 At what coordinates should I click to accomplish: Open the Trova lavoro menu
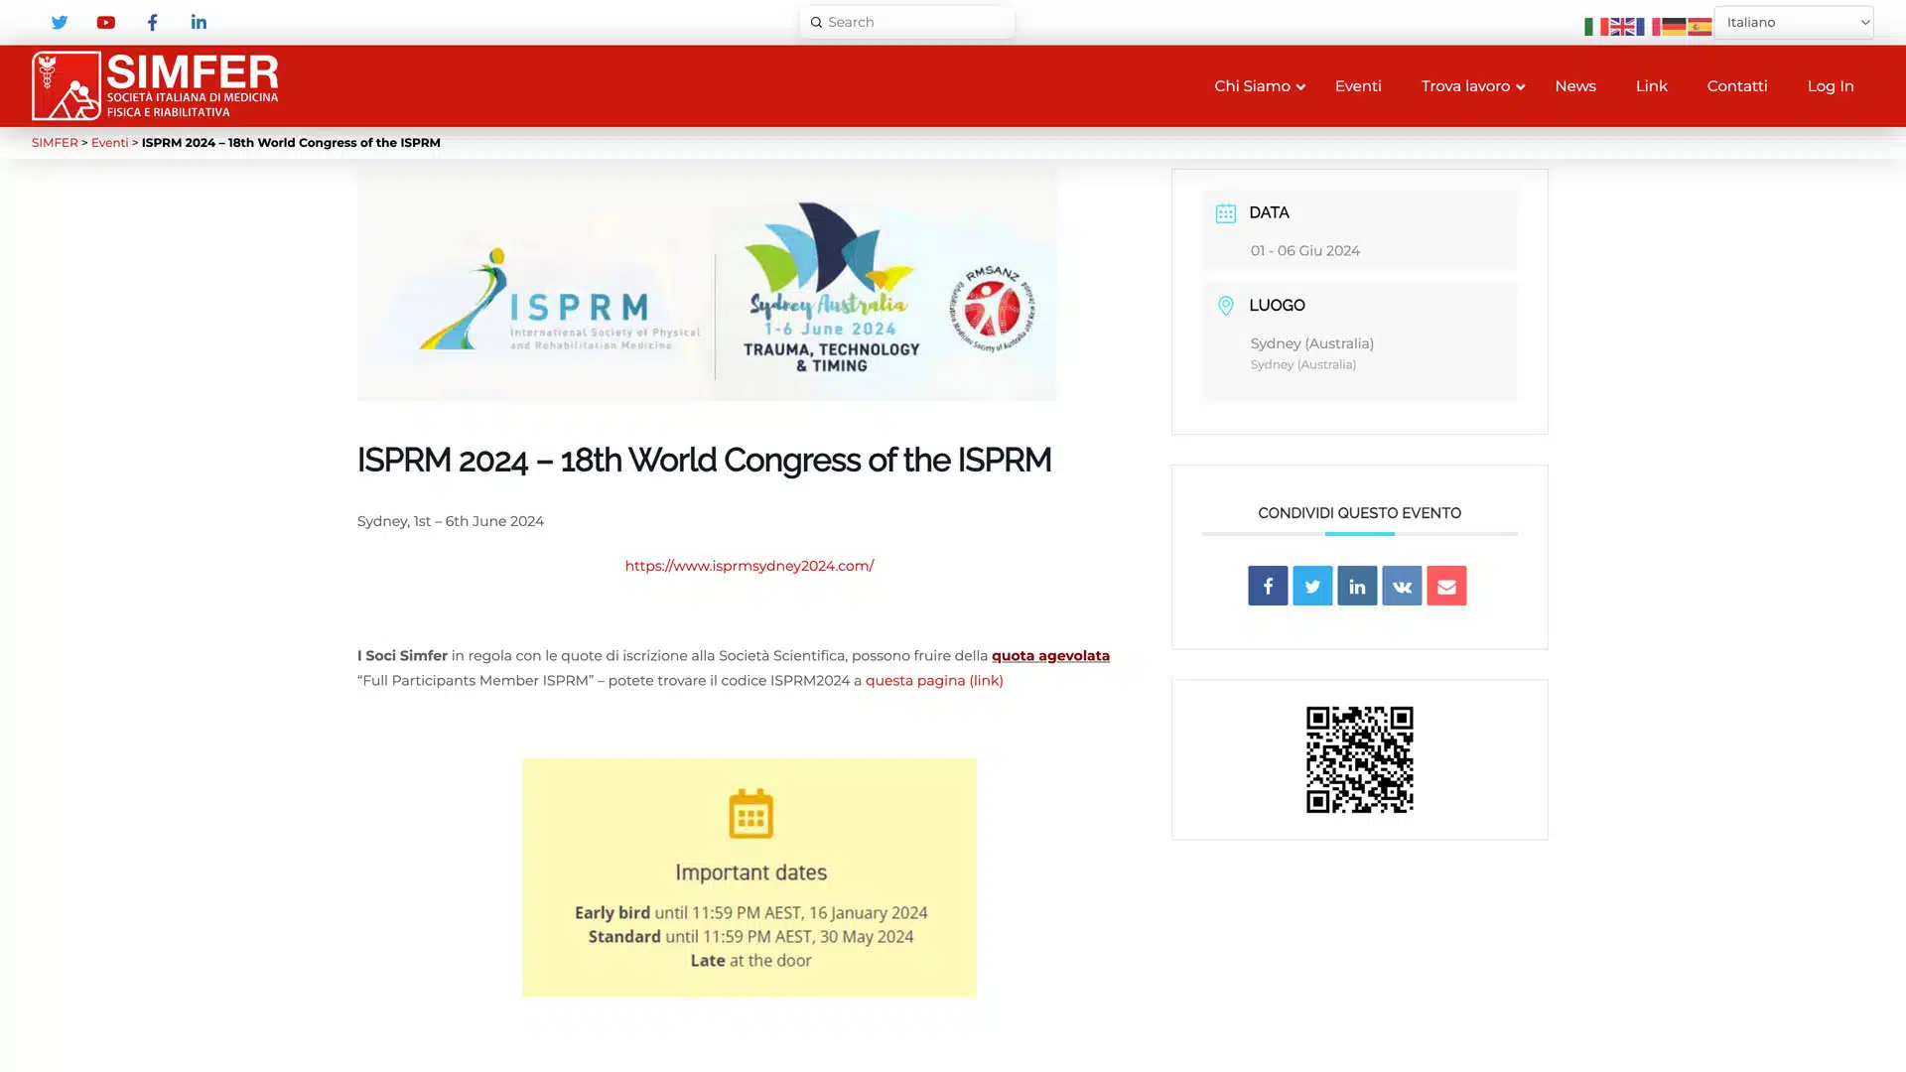(x=1465, y=86)
